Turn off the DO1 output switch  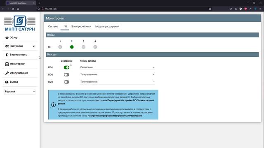tap(66, 67)
